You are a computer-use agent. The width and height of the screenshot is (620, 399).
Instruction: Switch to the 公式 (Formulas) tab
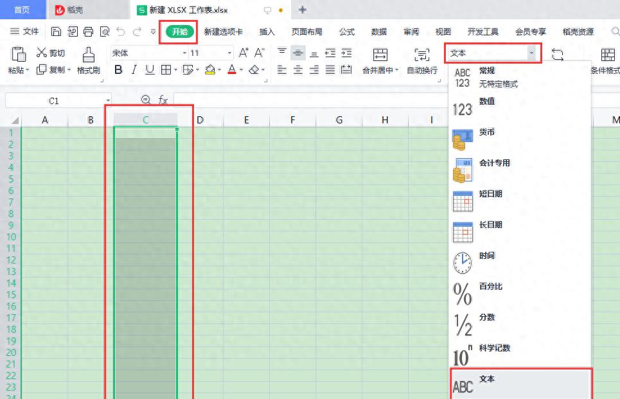coord(347,31)
